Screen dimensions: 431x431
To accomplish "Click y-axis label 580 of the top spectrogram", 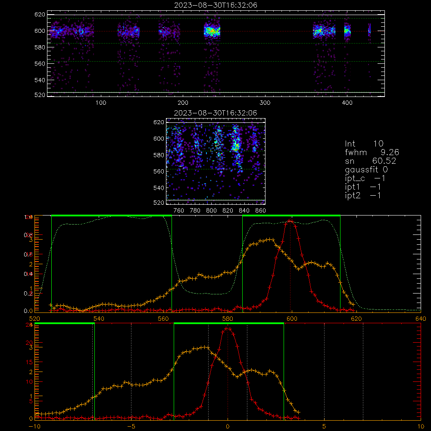I will coord(40,47).
